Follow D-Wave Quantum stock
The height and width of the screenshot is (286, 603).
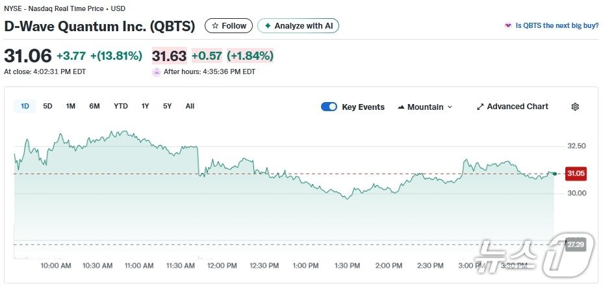point(229,26)
